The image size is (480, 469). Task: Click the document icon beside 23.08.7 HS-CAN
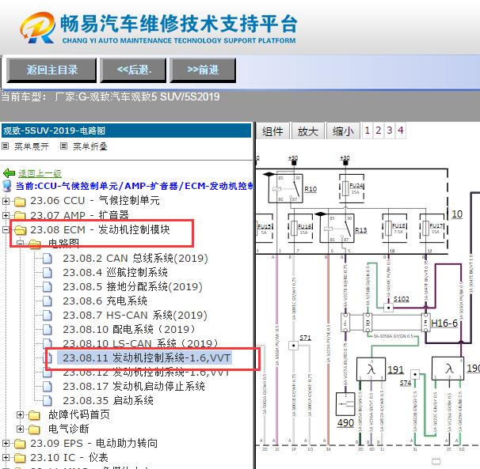(x=48, y=316)
